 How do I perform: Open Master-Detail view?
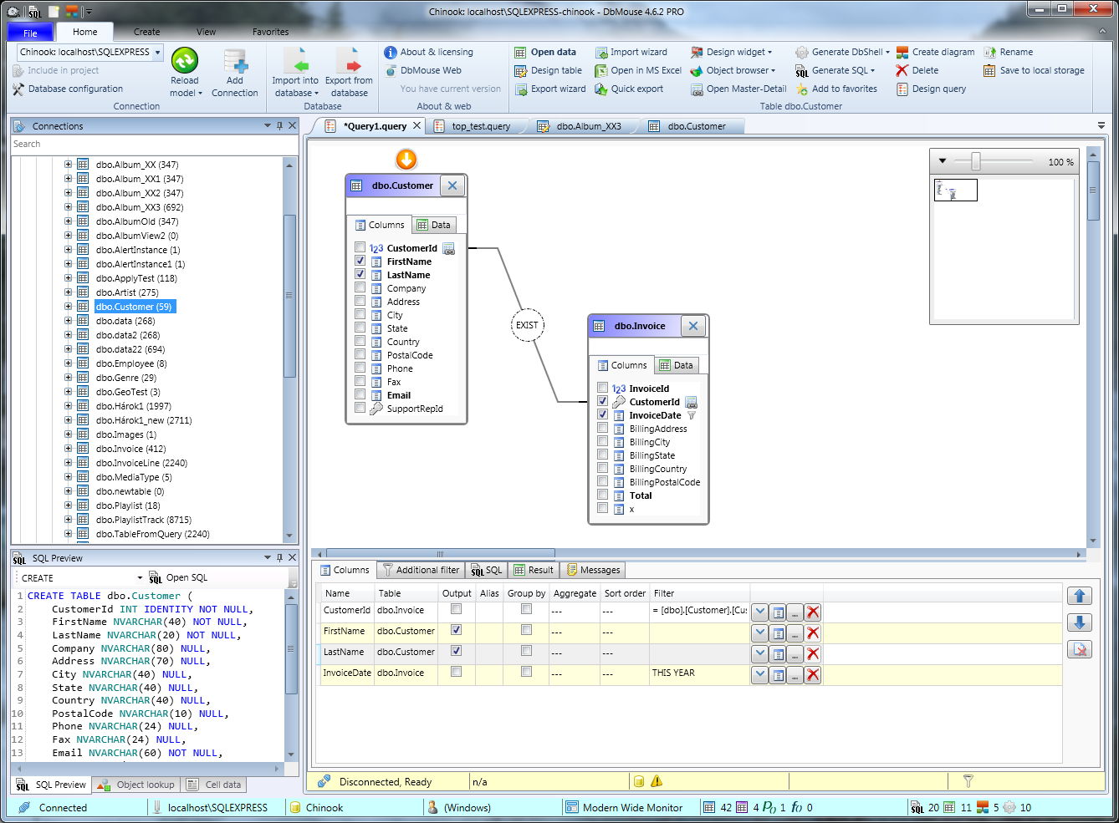tap(738, 89)
